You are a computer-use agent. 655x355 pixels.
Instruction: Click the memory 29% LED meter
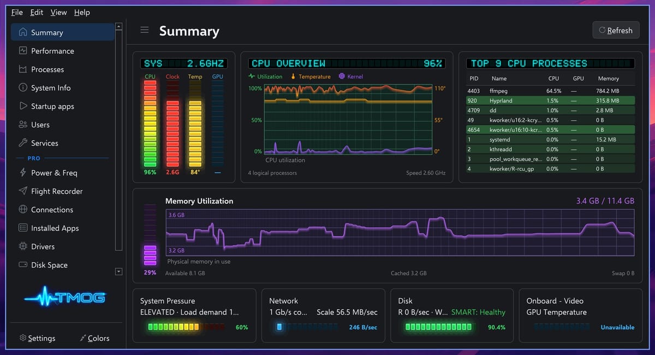(150, 234)
